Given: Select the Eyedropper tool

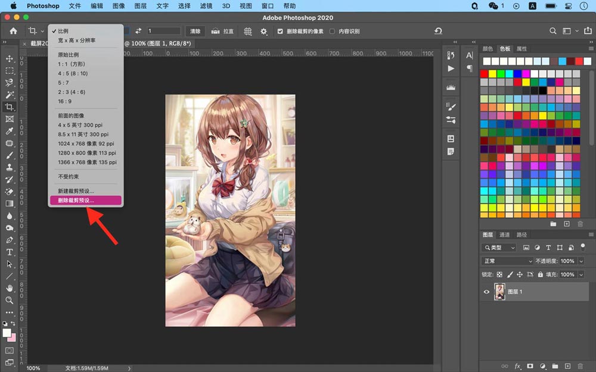Looking at the screenshot, I should [10, 131].
